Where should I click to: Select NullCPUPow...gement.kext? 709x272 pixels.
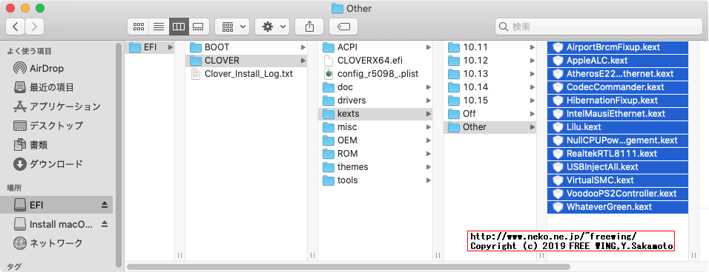tap(618, 140)
